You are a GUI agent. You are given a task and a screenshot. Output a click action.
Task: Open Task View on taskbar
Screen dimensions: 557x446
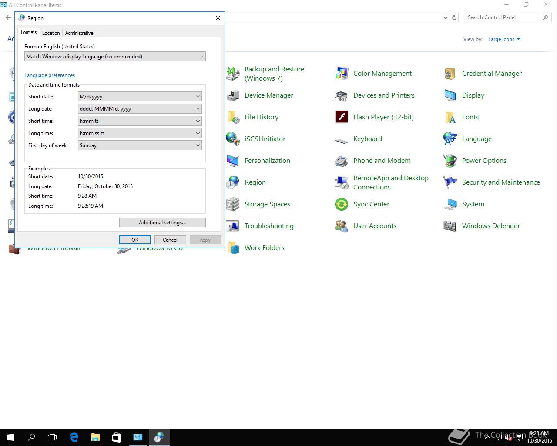52,437
